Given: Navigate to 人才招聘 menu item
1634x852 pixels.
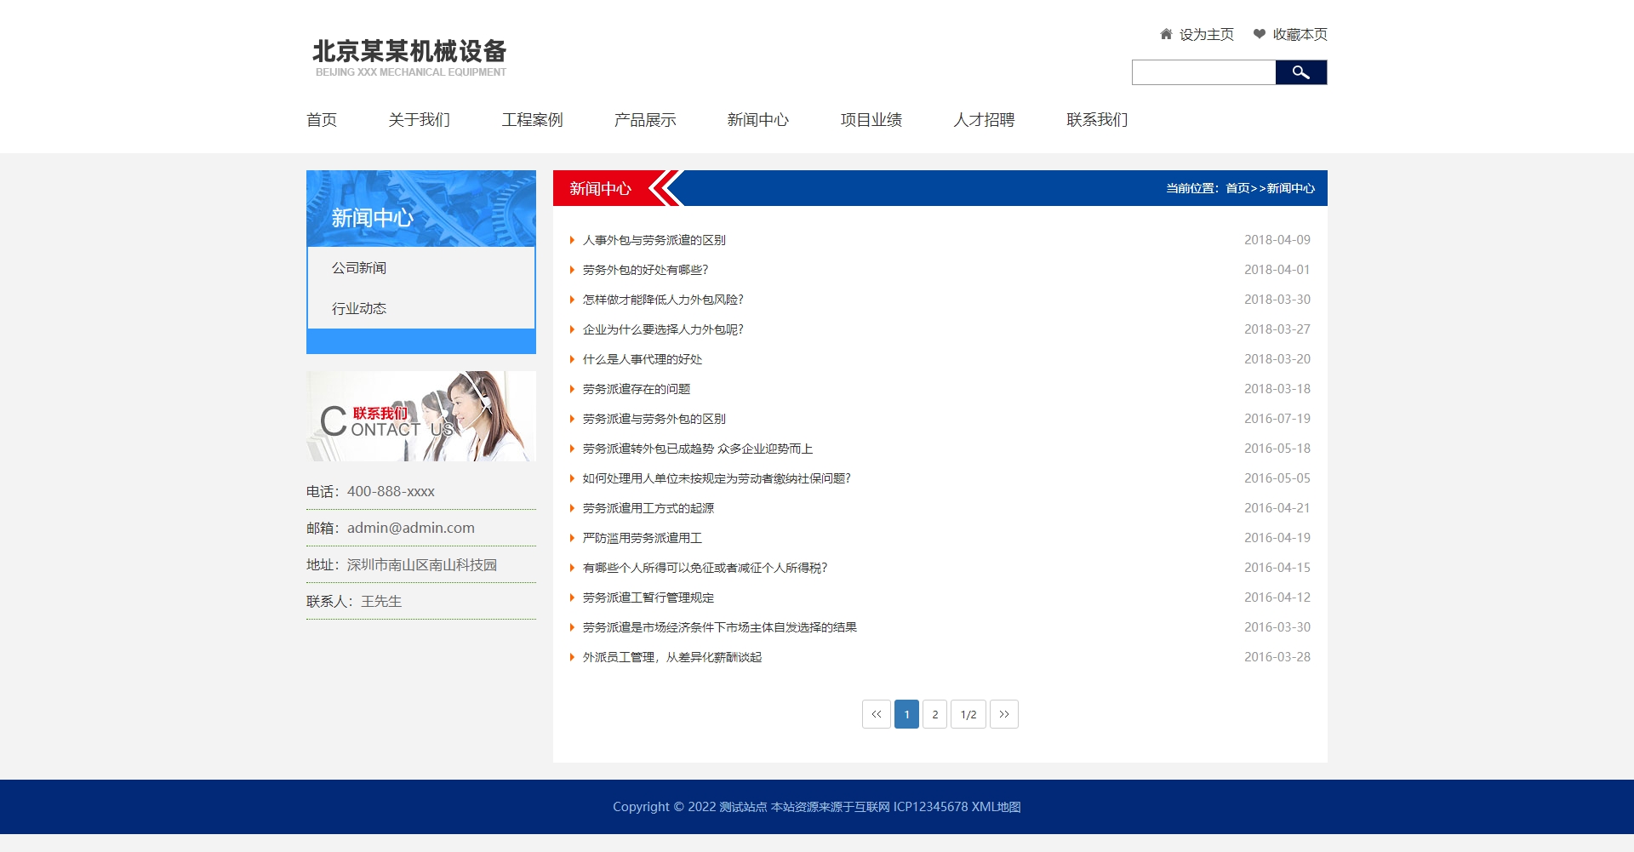Looking at the screenshot, I should [984, 120].
